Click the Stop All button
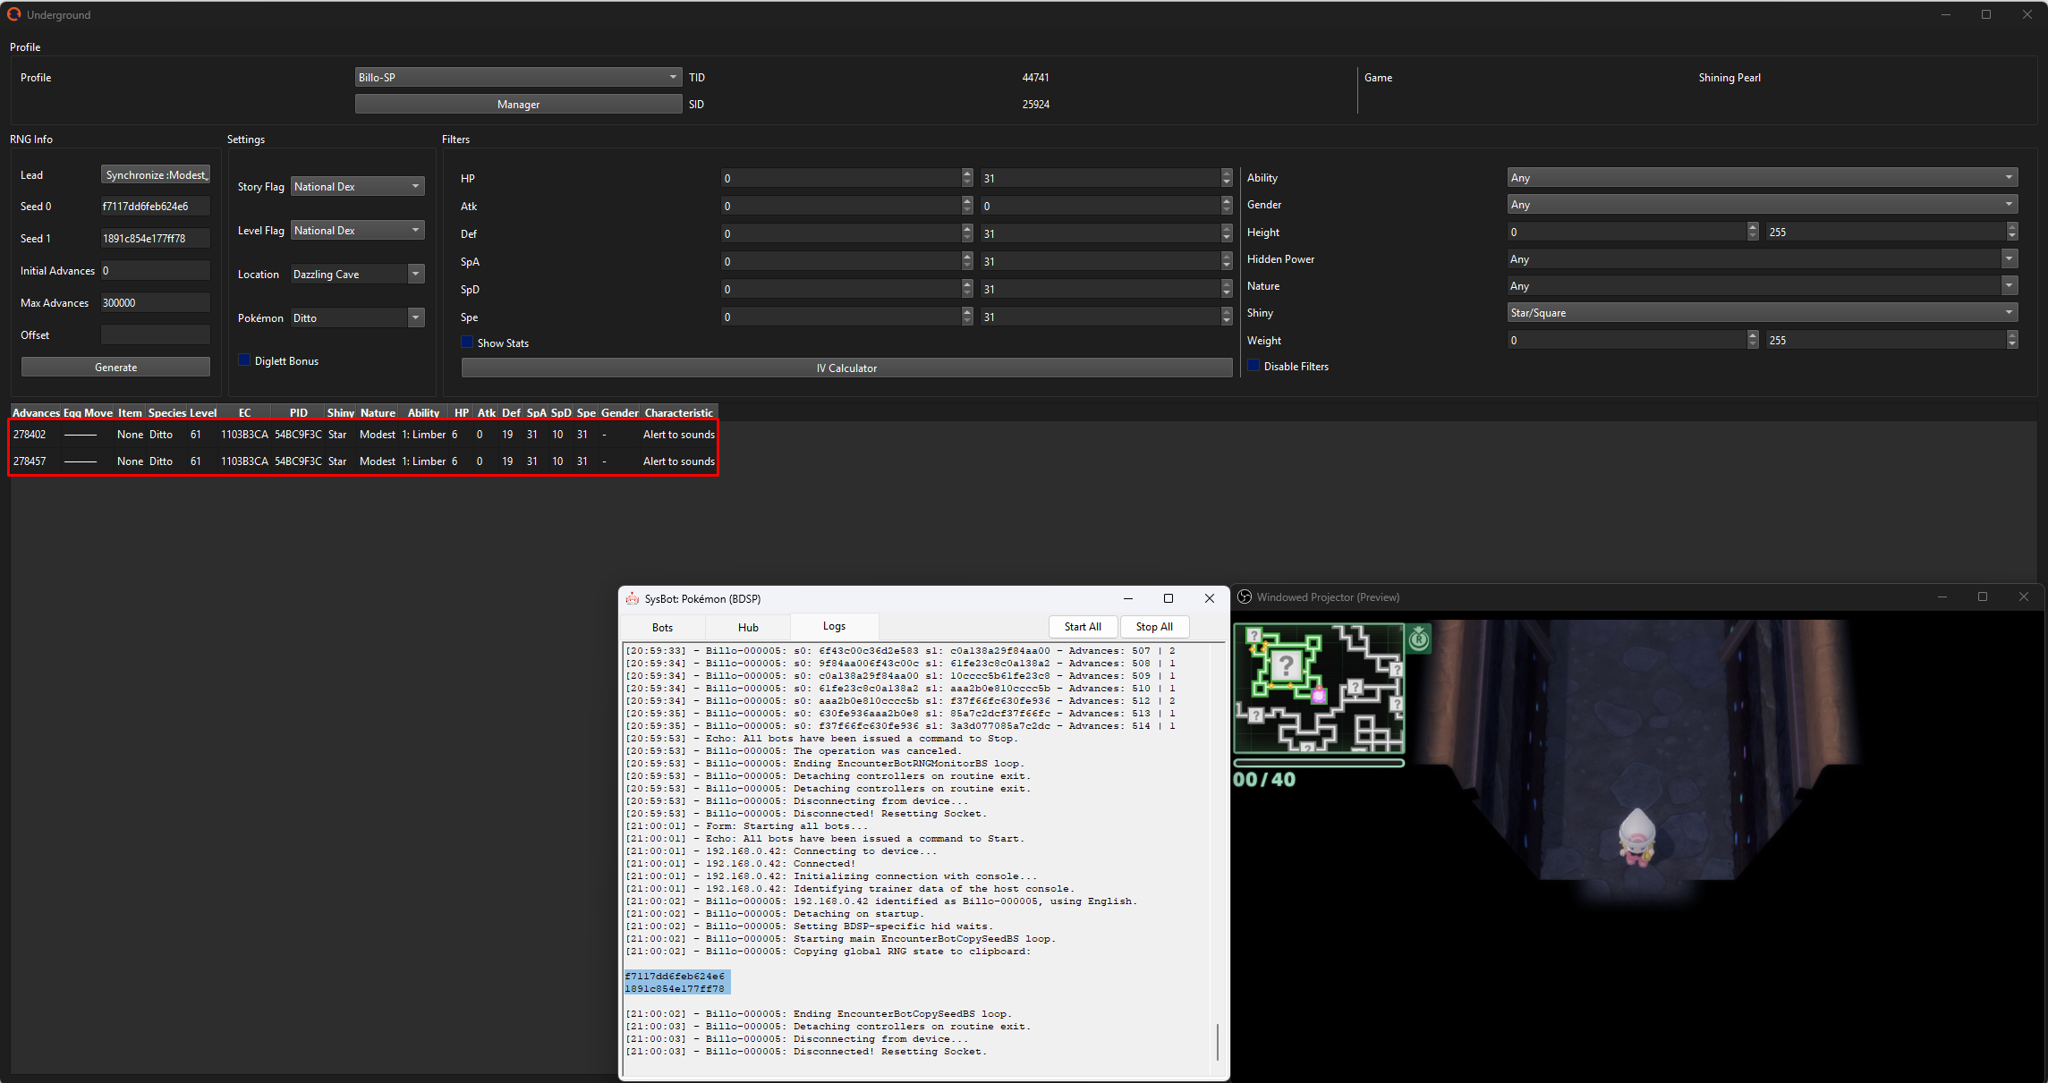Viewport: 2048px width, 1083px height. (x=1153, y=626)
